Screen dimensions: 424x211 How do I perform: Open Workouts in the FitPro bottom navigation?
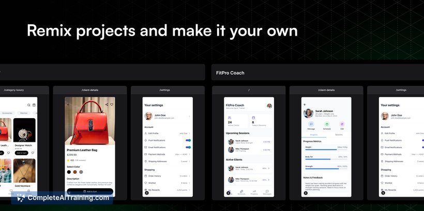(241, 192)
